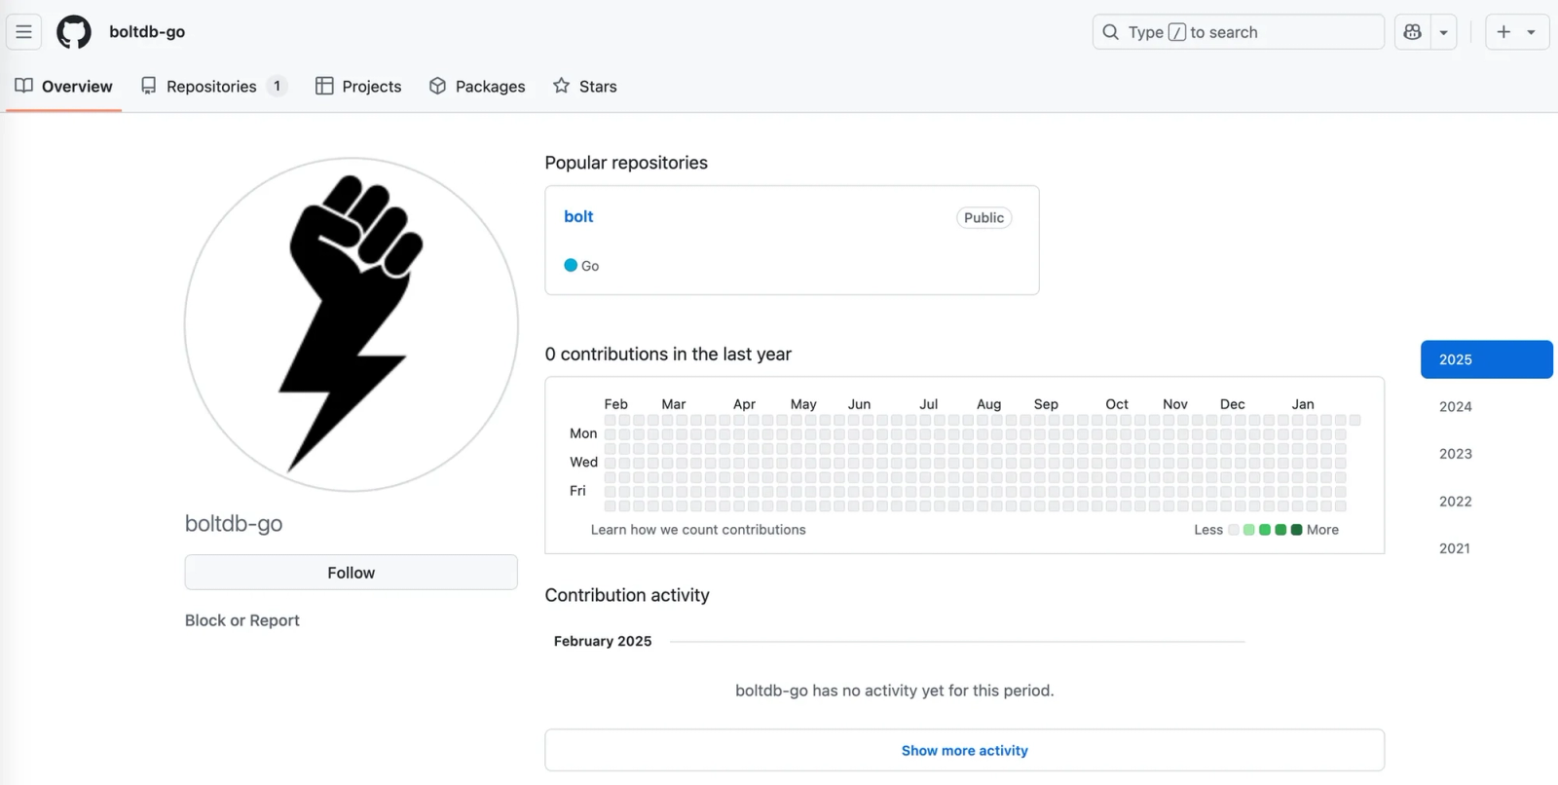The height and width of the screenshot is (785, 1558).
Task: Click Block or Report link
Action: 242,620
